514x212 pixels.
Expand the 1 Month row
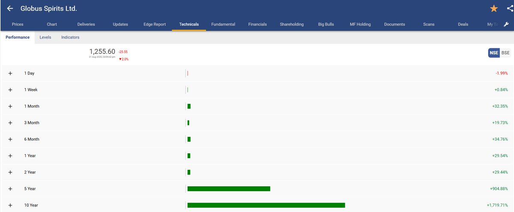coord(10,106)
